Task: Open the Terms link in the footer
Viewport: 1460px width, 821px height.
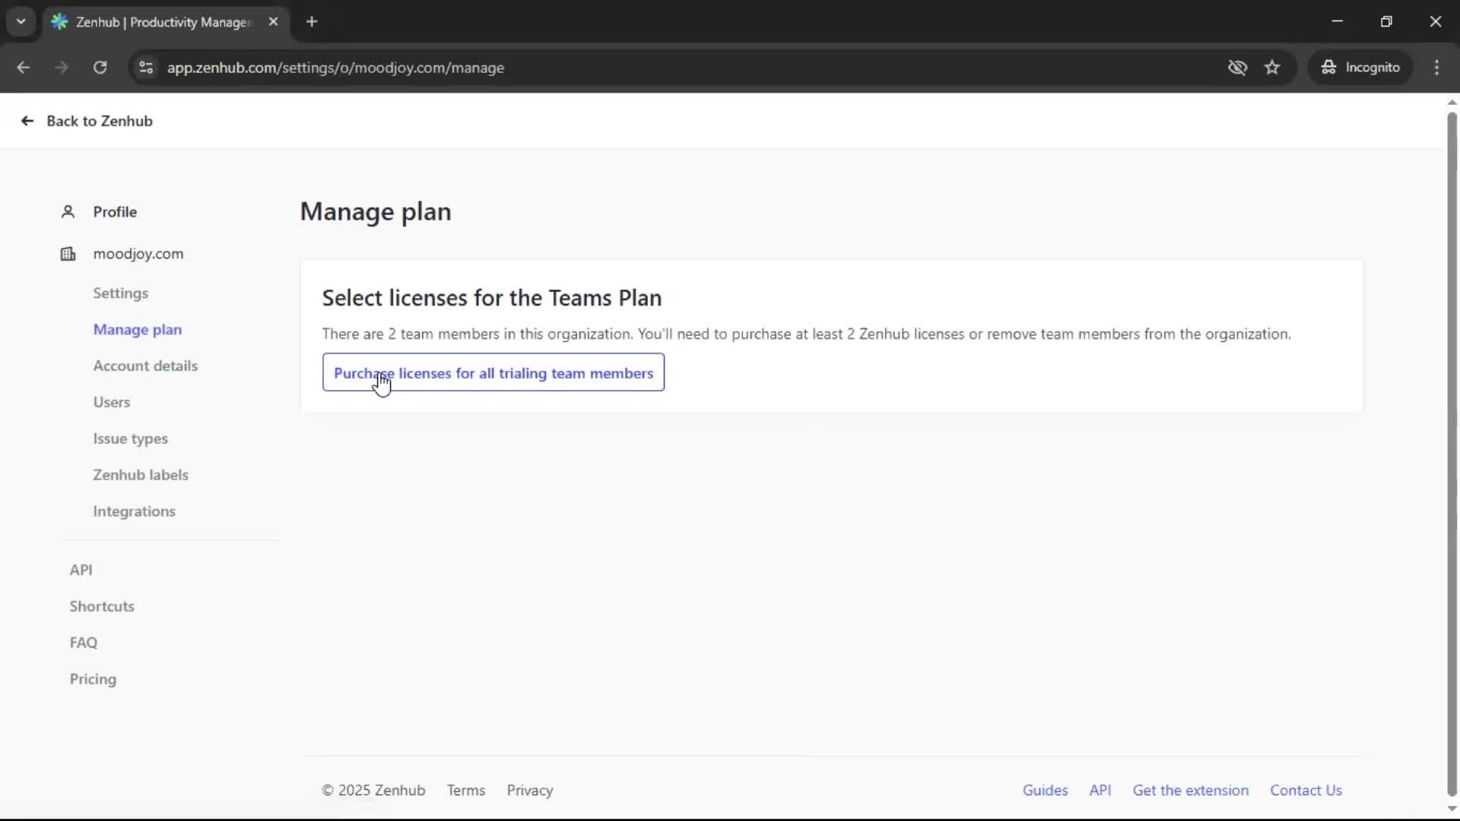Action: [465, 791]
